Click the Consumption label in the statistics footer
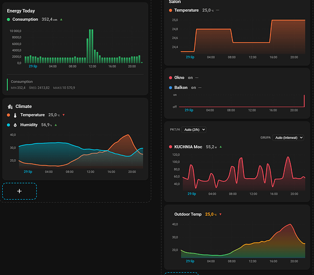The height and width of the screenshot is (275, 314). pos(21,81)
